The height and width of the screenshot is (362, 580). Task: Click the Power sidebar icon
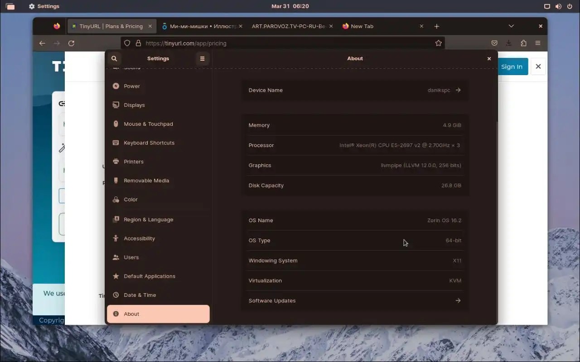116,86
